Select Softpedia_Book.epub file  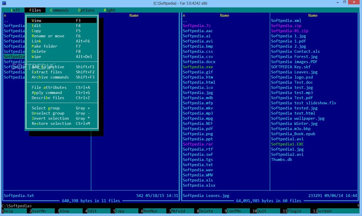[293, 134]
